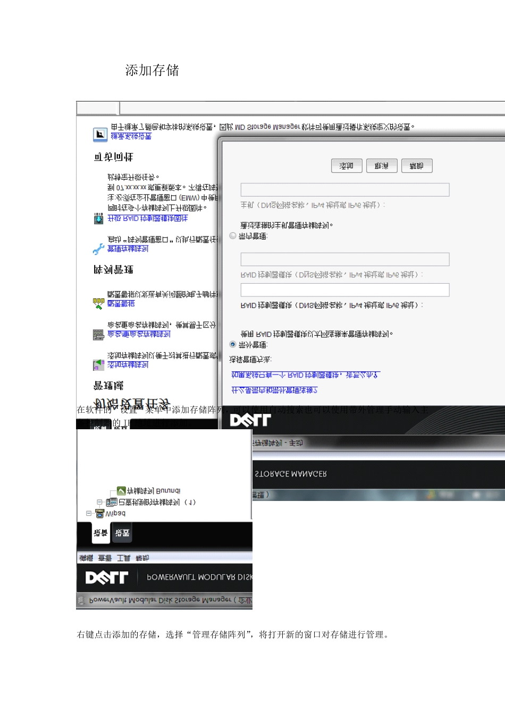
Task: Click the PowerVault Storage Manager title bar icon
Action: [81, 600]
